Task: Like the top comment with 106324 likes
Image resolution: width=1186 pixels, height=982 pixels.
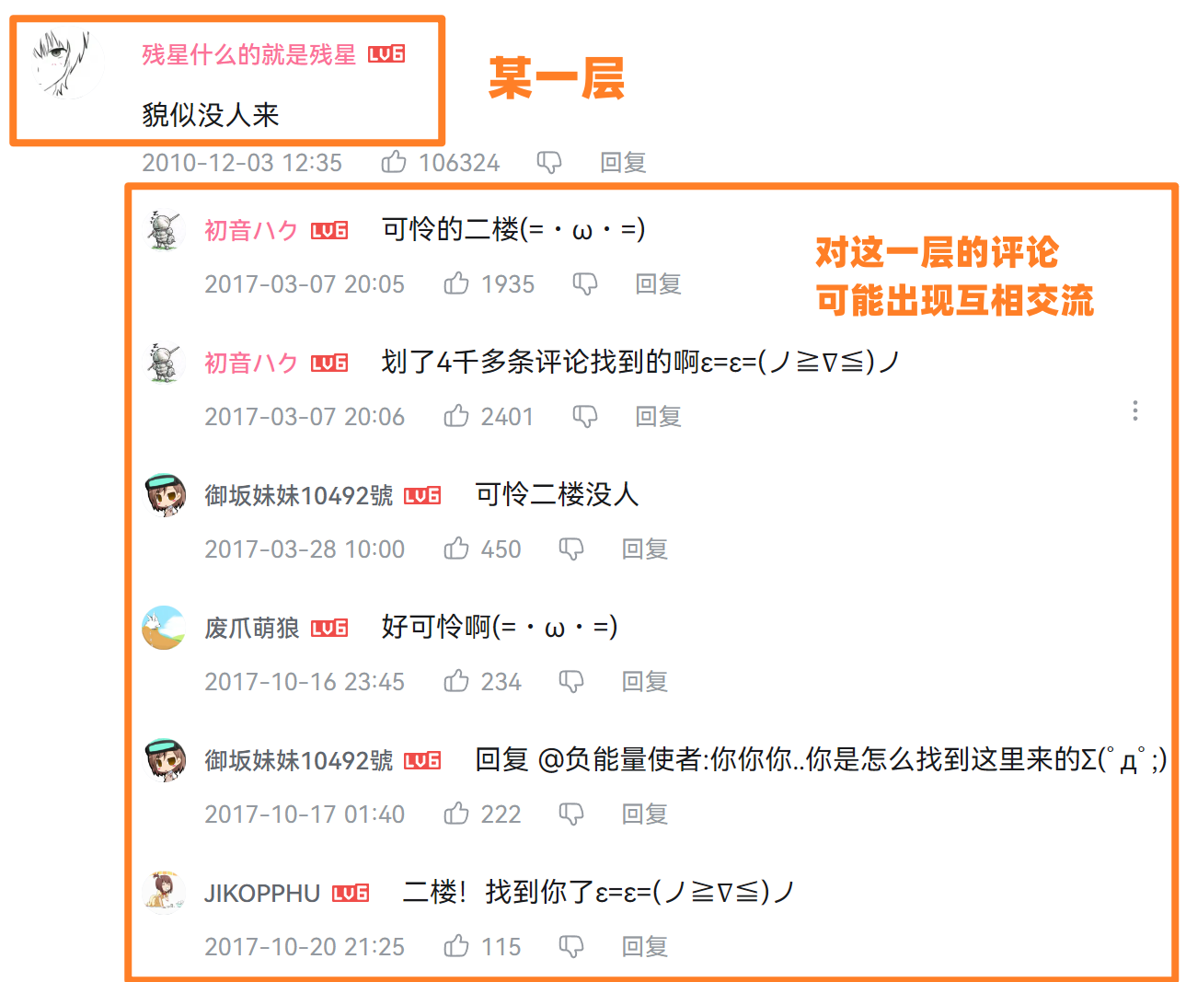Action: click(x=394, y=162)
